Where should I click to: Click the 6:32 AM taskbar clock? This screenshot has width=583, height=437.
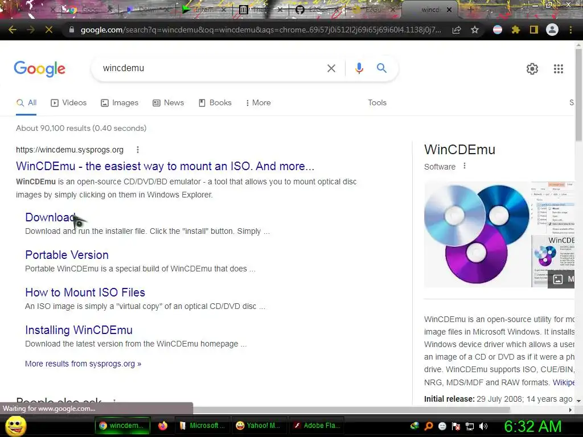(533, 426)
